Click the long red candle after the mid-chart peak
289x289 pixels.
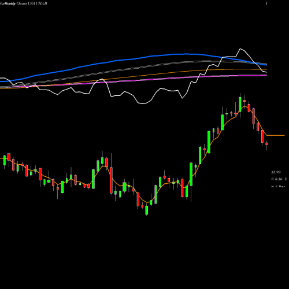pos(111,180)
